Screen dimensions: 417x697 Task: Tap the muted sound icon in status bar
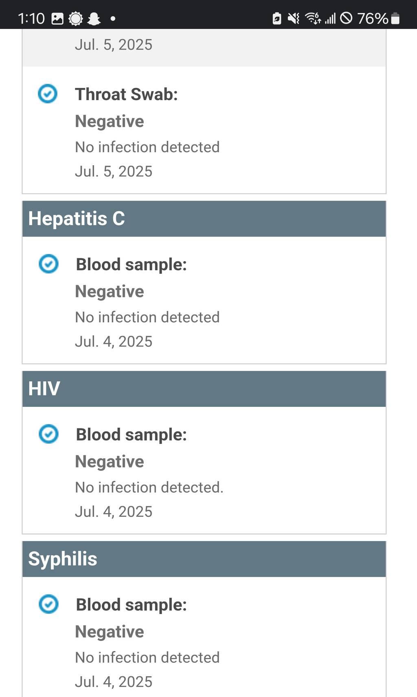point(293,18)
